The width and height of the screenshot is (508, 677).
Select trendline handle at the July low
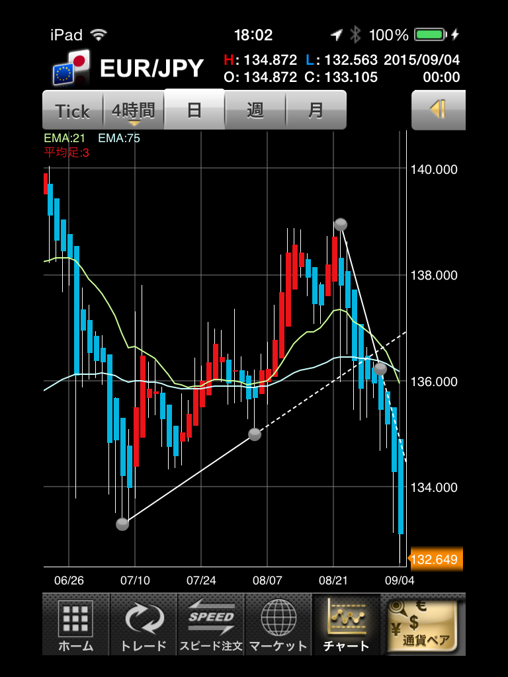click(x=122, y=524)
